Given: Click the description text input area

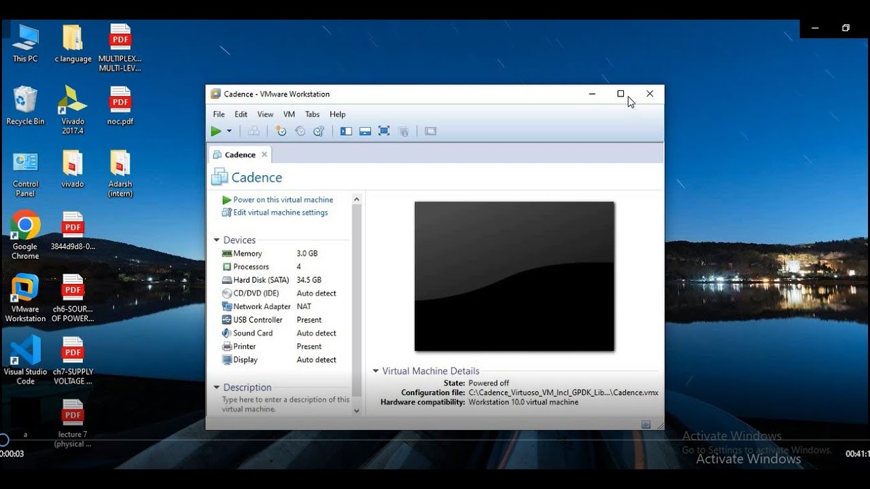Looking at the screenshot, I should pyautogui.click(x=285, y=404).
